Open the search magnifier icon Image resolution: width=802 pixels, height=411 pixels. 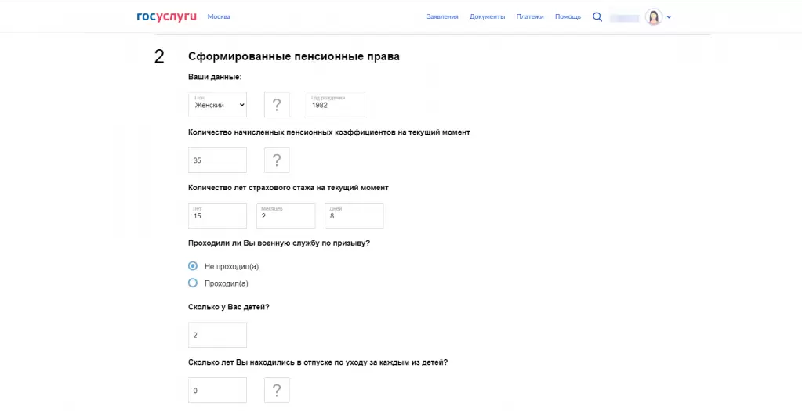coord(597,16)
